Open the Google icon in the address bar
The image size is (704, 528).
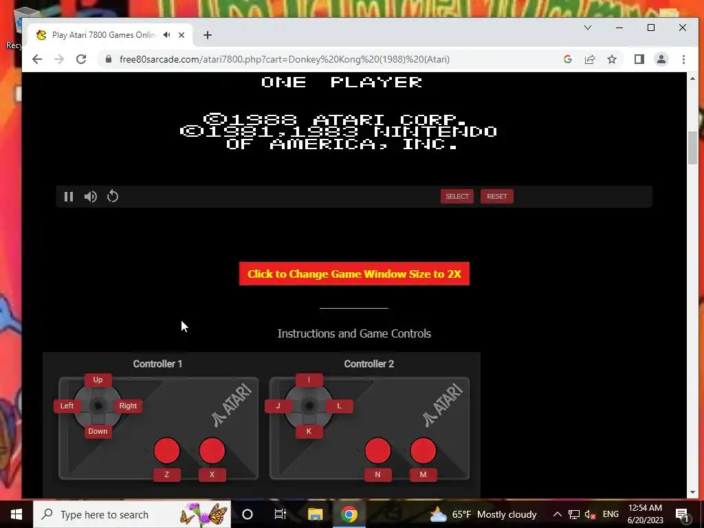tap(567, 59)
